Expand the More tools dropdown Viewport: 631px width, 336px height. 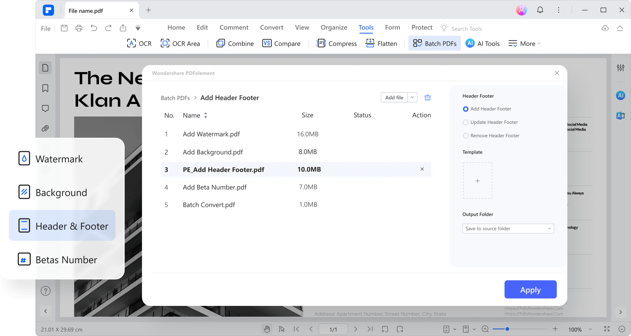coord(525,43)
